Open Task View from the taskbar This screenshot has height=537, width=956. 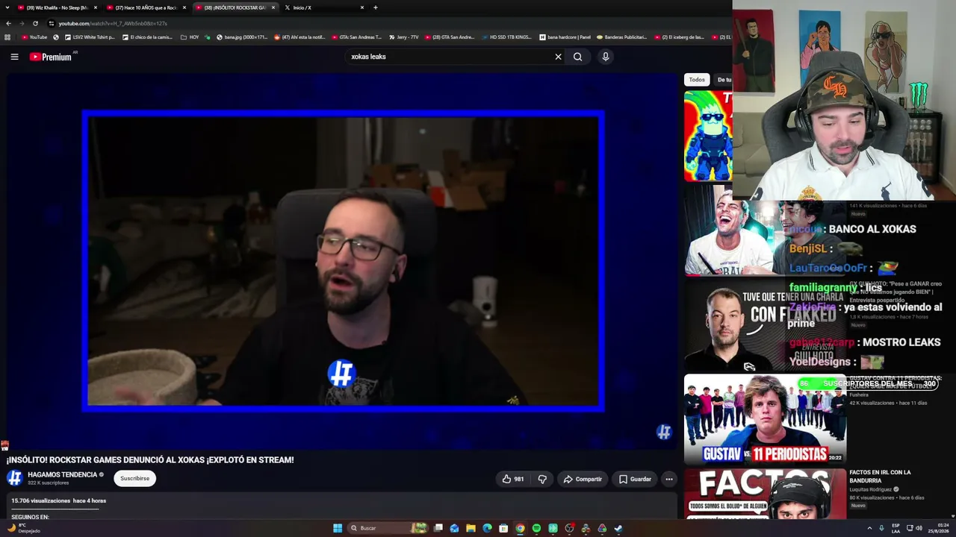pos(438,528)
